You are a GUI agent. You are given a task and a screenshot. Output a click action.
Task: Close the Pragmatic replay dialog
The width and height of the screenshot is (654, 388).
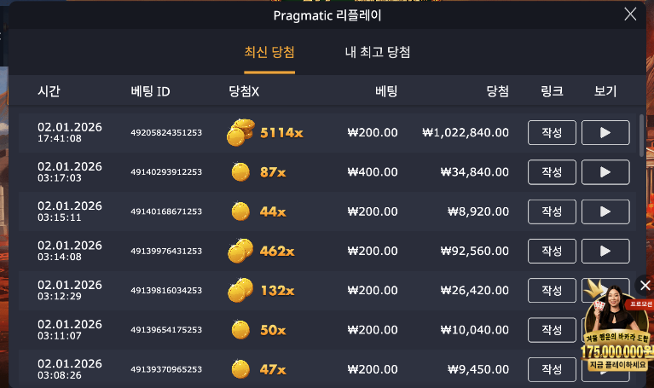click(630, 14)
